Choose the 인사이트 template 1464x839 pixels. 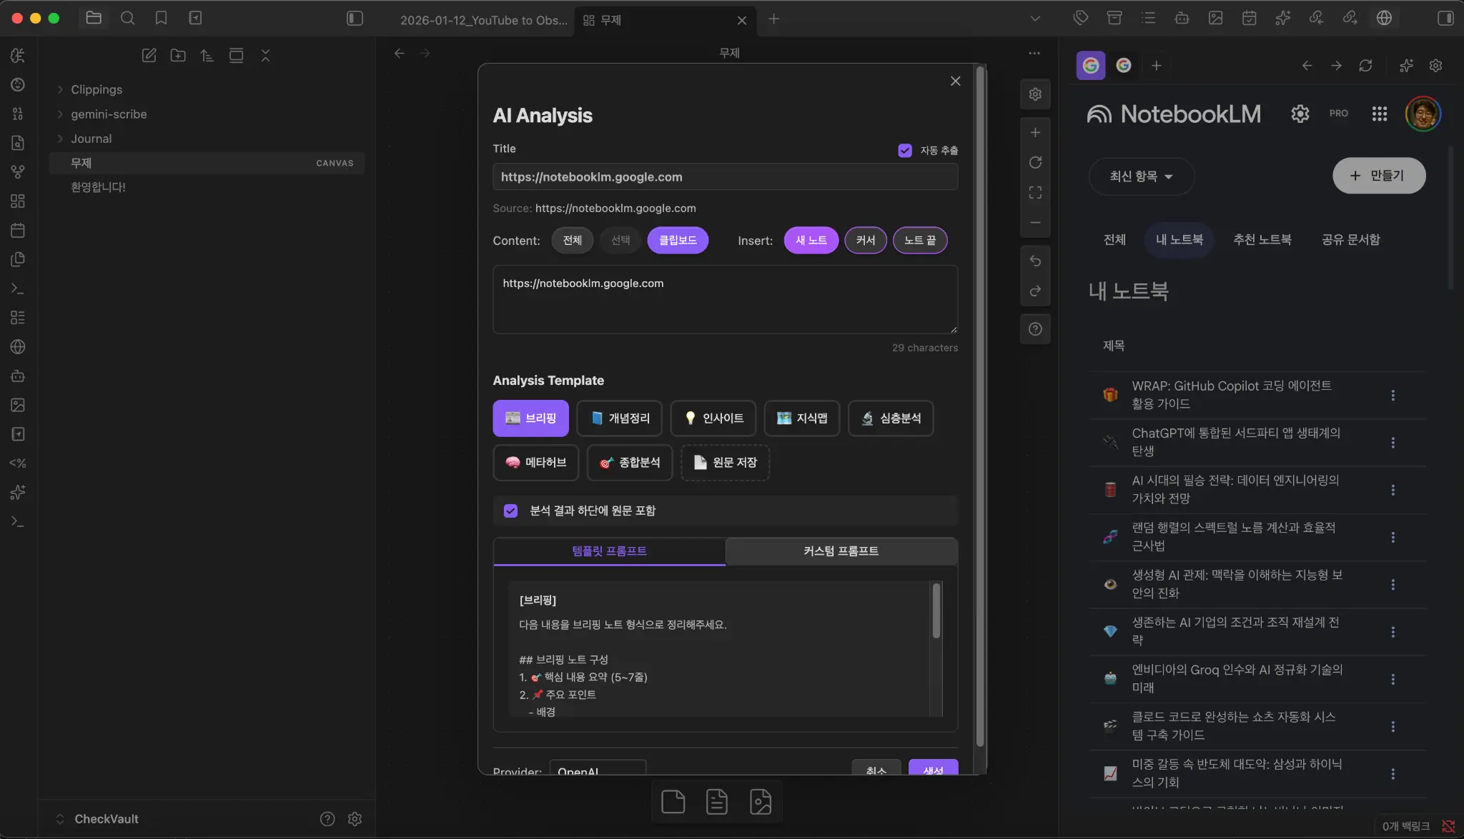click(x=713, y=418)
